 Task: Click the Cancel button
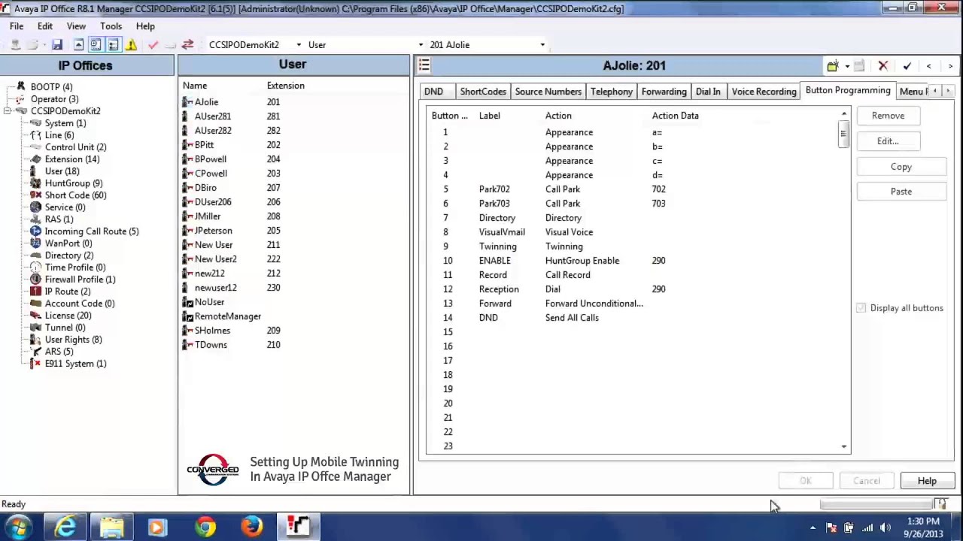(867, 481)
